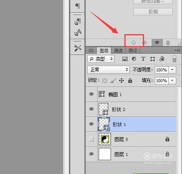This screenshot has height=174, width=182.
Task: Select the 图层 tab
Action: (x=104, y=51)
